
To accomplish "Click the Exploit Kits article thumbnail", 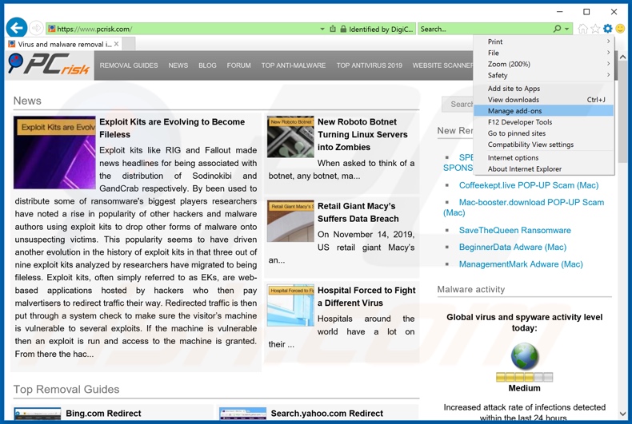I will click(54, 153).
